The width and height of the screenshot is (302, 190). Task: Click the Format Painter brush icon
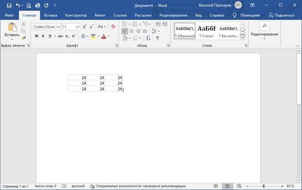[24, 38]
